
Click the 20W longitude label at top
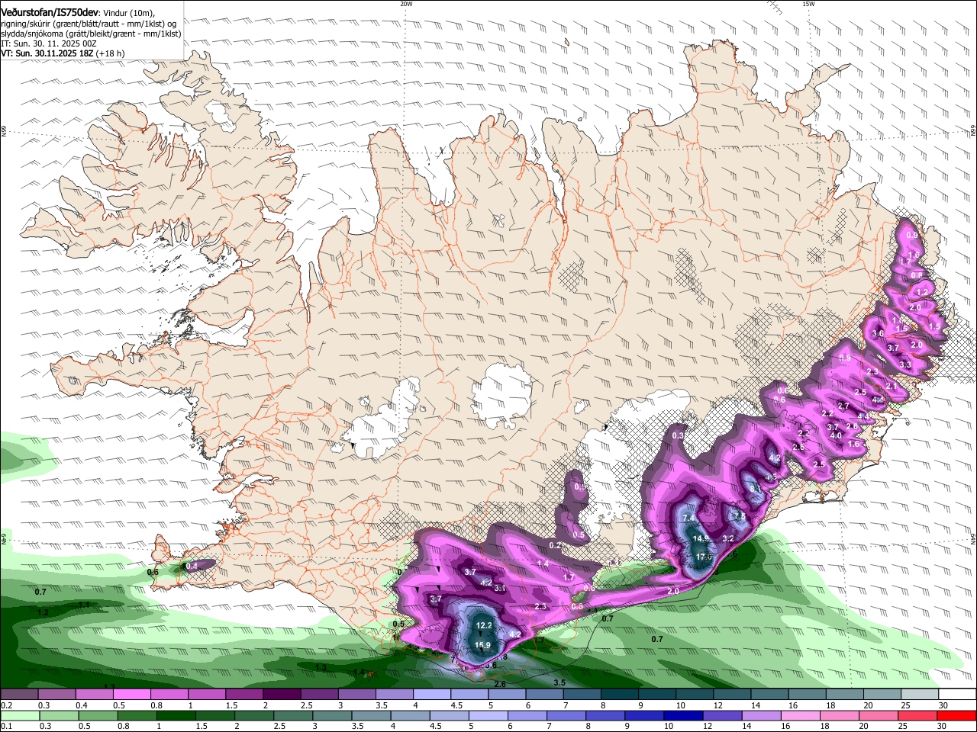406,4
